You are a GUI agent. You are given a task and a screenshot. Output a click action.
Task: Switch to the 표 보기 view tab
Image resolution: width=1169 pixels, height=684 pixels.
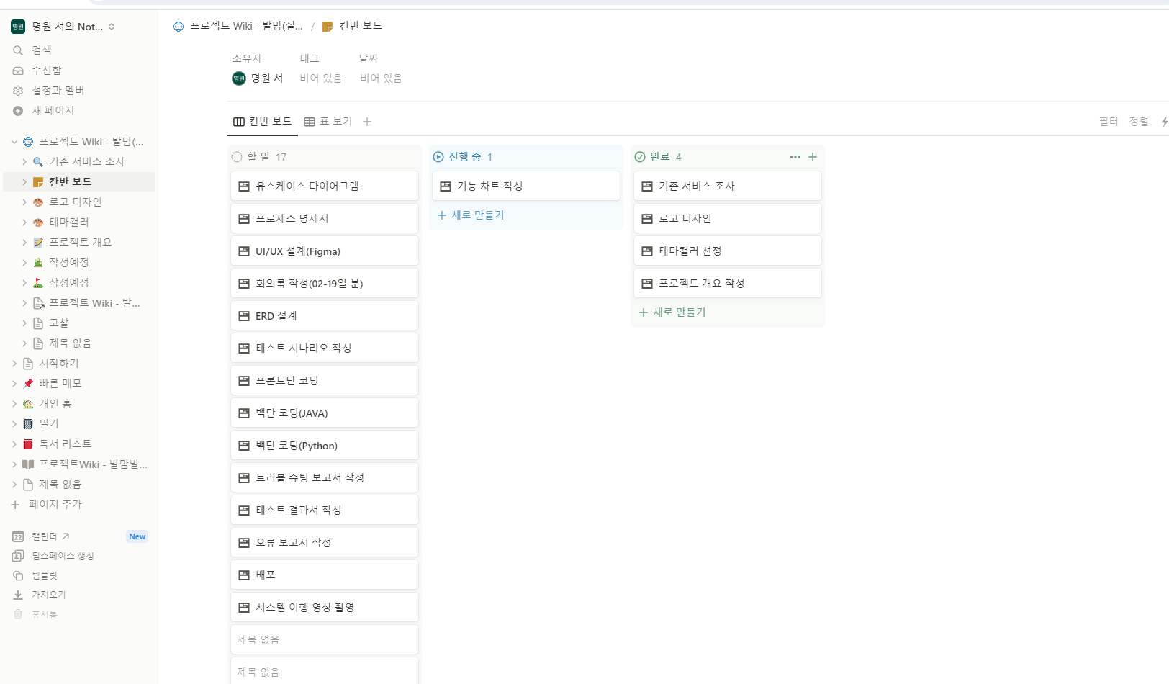328,122
